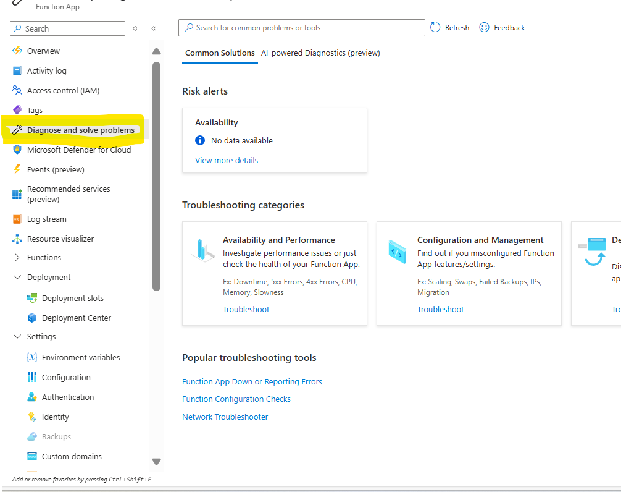Click the Feedback button label

[509, 27]
